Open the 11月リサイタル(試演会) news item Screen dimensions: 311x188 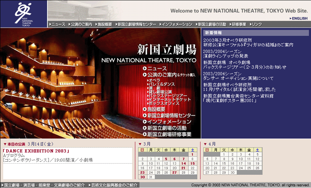[239, 87]
